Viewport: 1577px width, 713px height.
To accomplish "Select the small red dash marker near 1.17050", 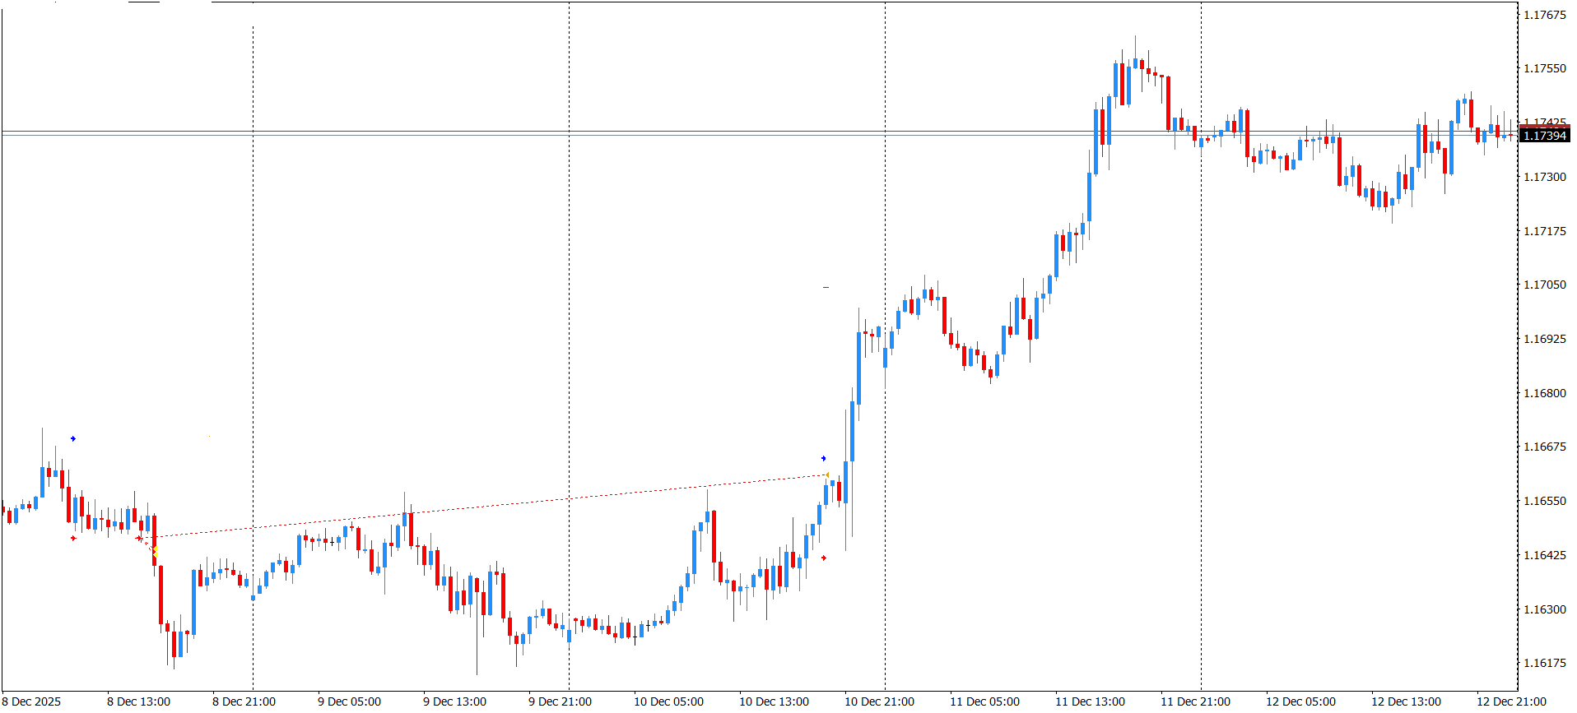I will click(x=826, y=287).
